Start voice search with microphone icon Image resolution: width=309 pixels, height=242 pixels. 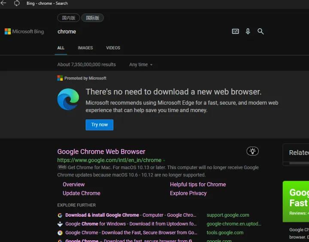pyautogui.click(x=248, y=31)
